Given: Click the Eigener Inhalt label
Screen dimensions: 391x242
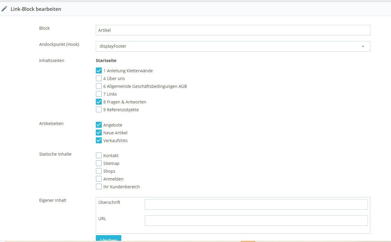Looking at the screenshot, I should pos(53,200).
